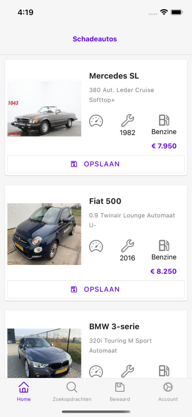
Task: Tap the BMW 3-serie fuel pump icon
Action: tap(164, 371)
